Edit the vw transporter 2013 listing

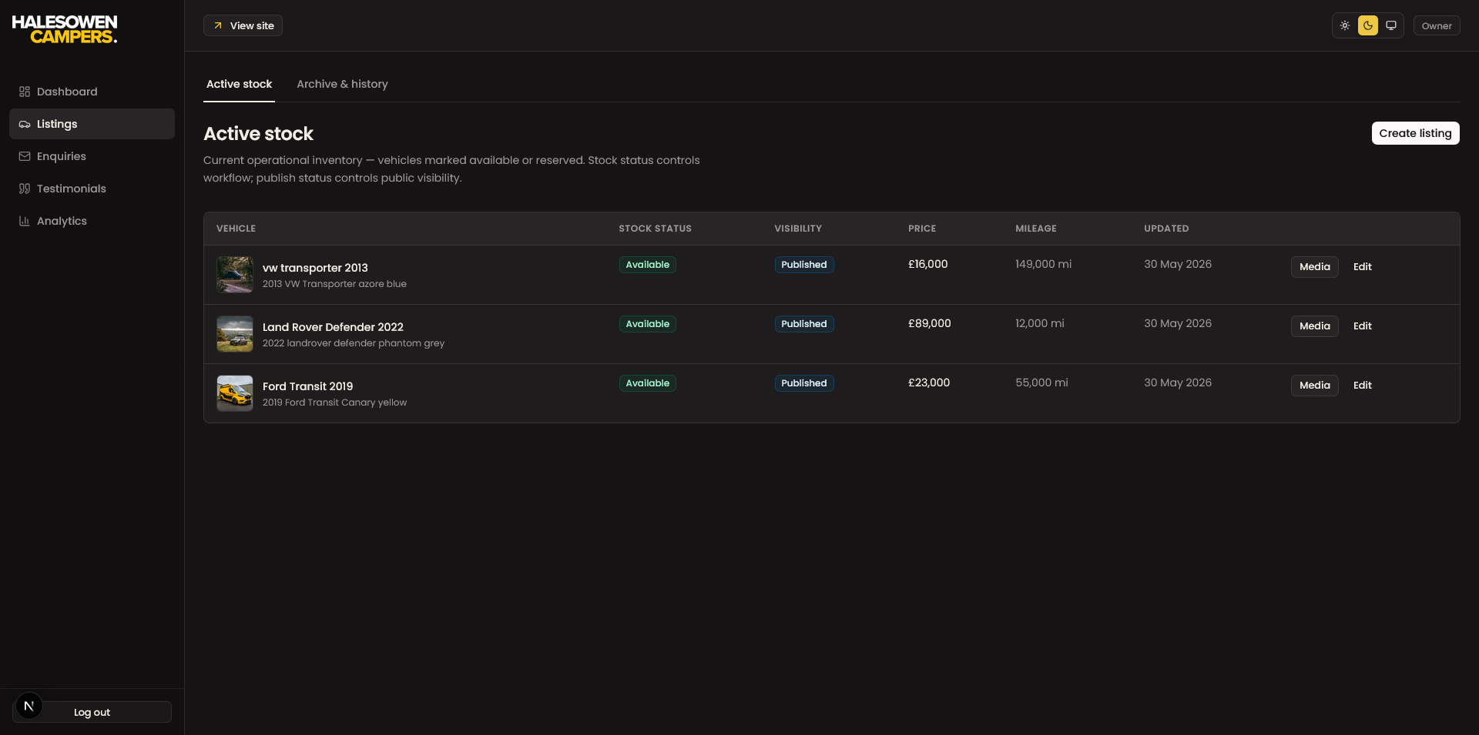[x=1362, y=267]
